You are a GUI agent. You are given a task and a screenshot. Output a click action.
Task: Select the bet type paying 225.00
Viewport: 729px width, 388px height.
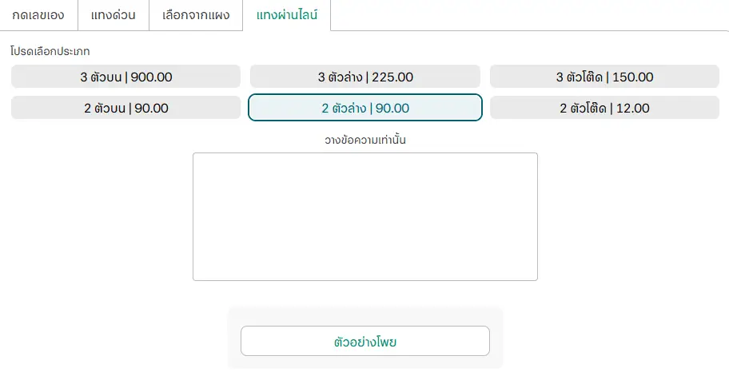365,77
